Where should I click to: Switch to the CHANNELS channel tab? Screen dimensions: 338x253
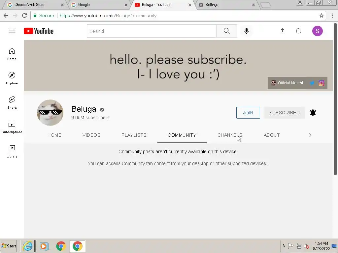(x=230, y=135)
